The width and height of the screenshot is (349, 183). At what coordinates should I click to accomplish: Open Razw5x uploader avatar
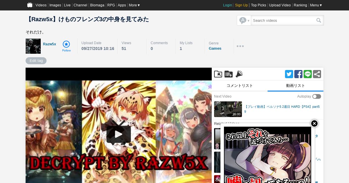pyautogui.click(x=33, y=46)
